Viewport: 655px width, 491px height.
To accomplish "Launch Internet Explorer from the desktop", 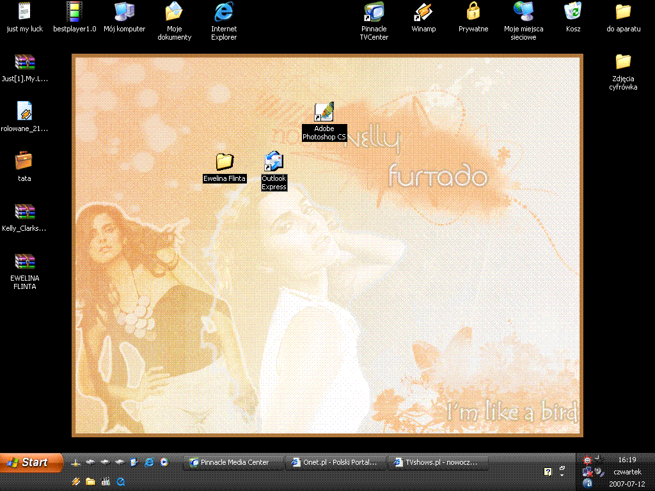I will pyautogui.click(x=224, y=12).
